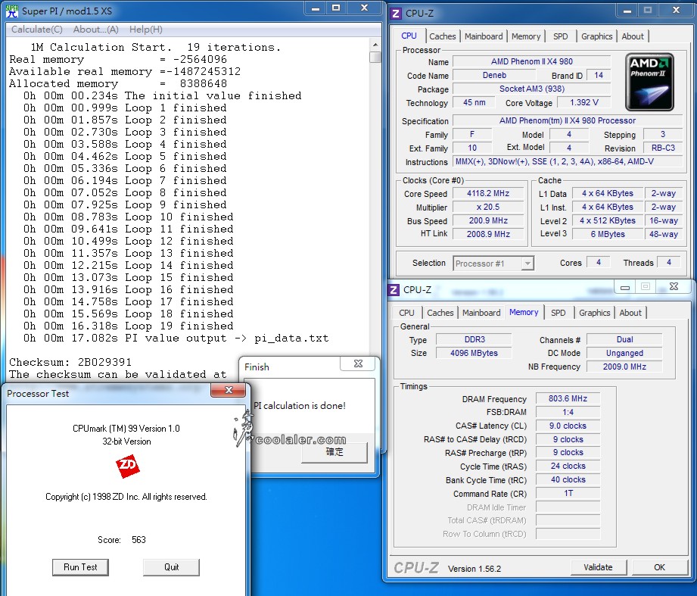The width and height of the screenshot is (697, 596).
Task: Close the lower CPU-Z window
Action: [674, 287]
